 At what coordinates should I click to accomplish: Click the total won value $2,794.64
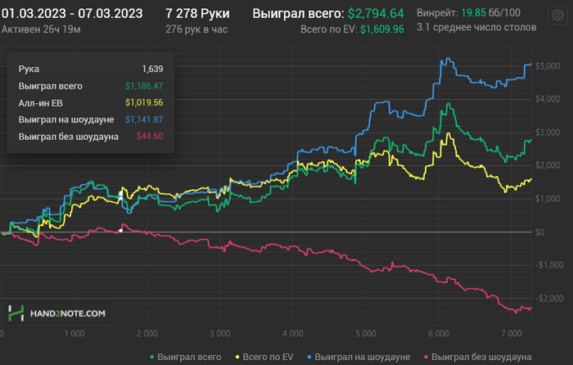[376, 14]
